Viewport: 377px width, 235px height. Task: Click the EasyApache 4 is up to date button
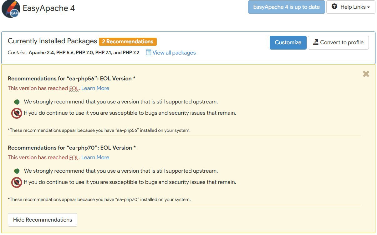286,7
